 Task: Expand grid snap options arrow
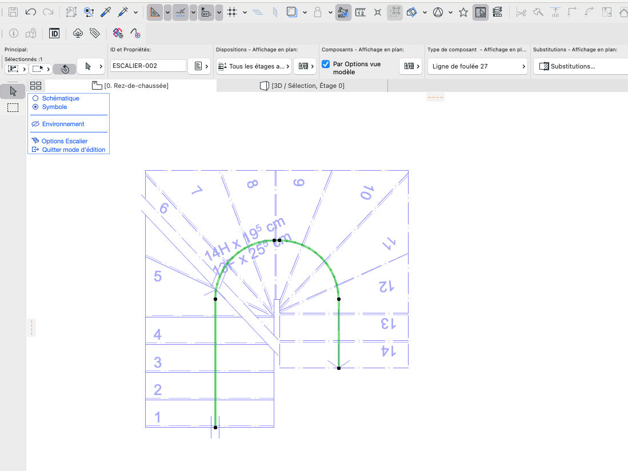click(245, 13)
